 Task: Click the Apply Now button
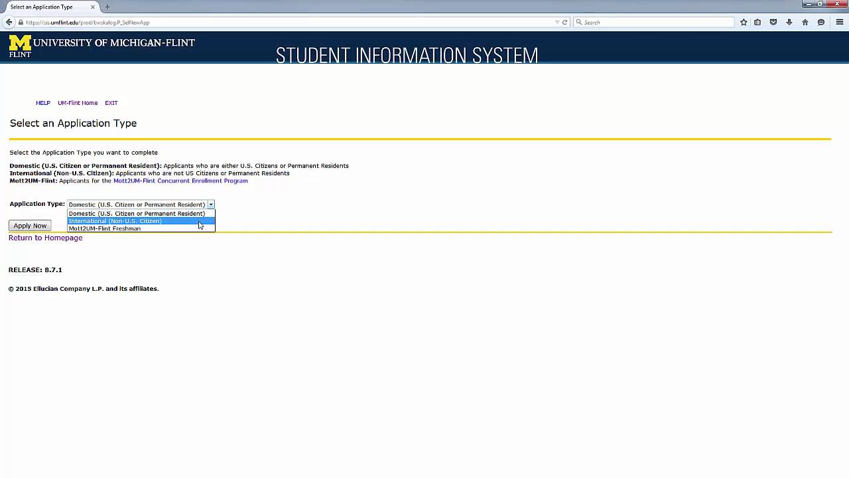pos(30,226)
